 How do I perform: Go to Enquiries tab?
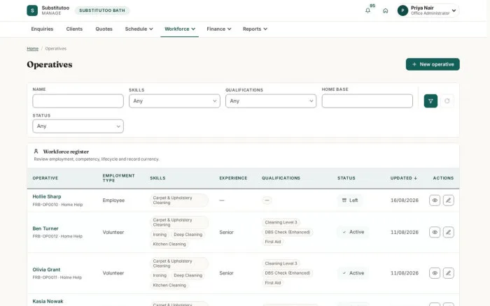(42, 29)
